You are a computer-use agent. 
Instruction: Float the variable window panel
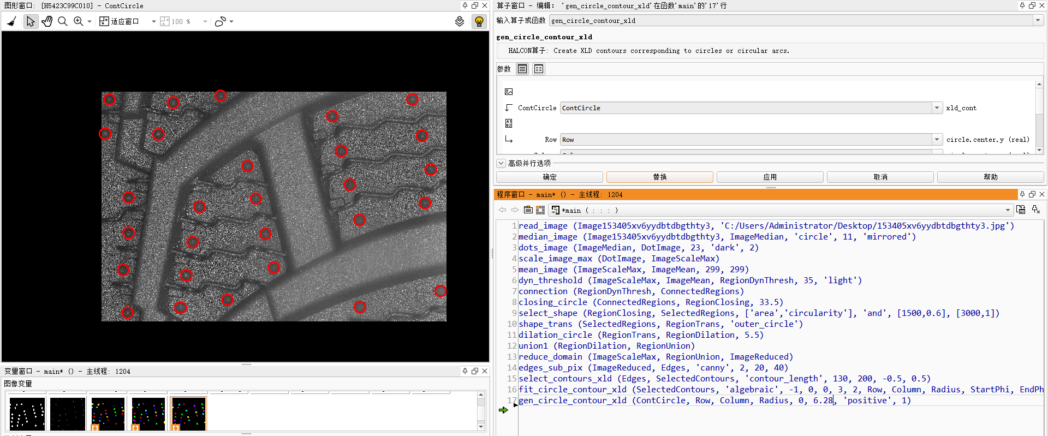(x=475, y=371)
